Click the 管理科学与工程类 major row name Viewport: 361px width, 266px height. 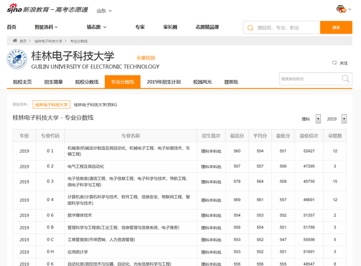123,227
